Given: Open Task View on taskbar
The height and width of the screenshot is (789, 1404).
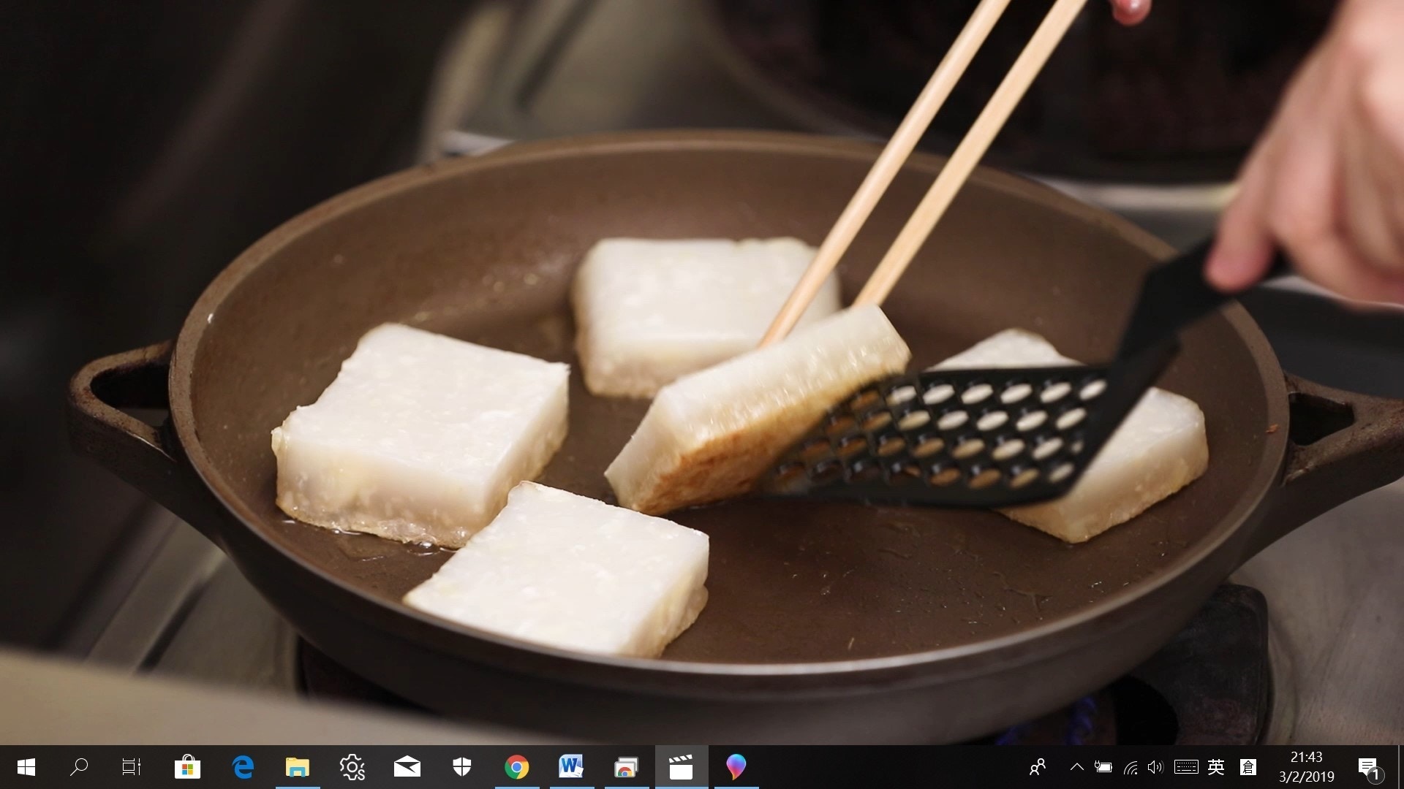Looking at the screenshot, I should (132, 767).
